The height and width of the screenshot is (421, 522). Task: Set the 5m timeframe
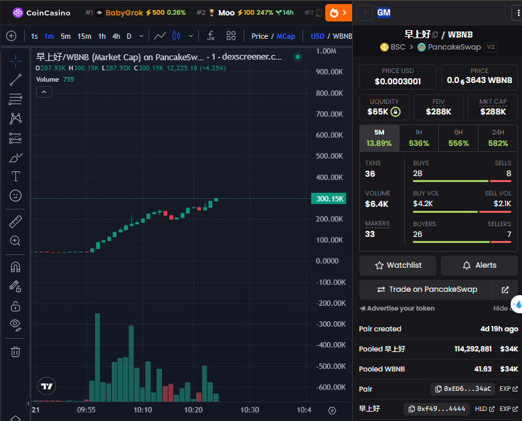pyautogui.click(x=66, y=36)
